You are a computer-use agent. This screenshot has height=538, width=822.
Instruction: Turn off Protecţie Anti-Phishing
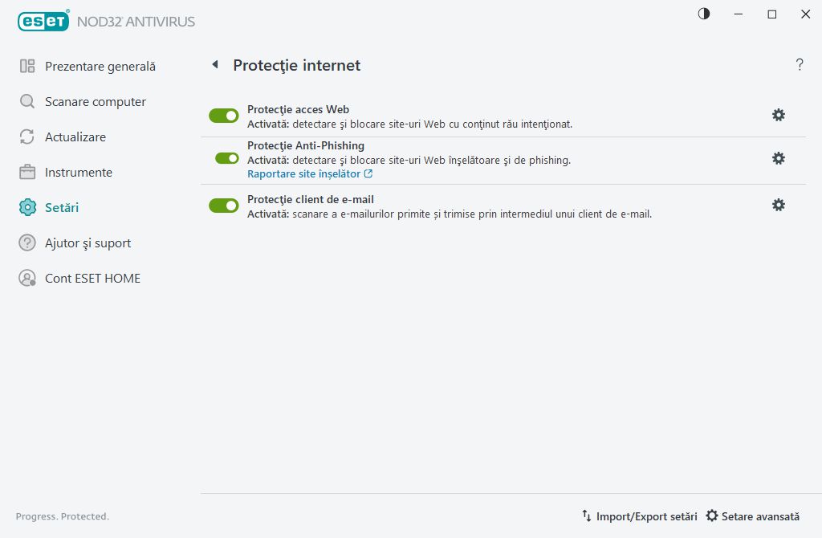pyautogui.click(x=223, y=158)
